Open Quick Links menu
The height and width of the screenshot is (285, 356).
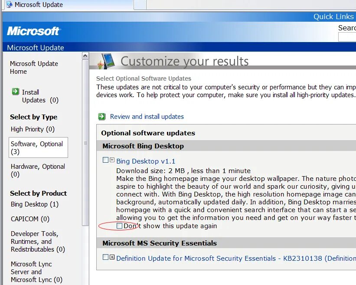pyautogui.click(x=333, y=16)
